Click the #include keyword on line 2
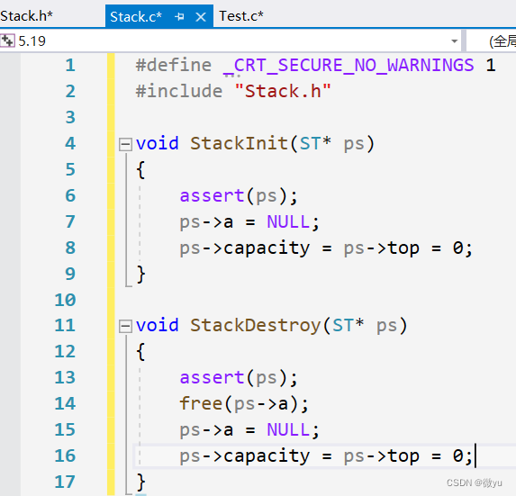516x496 pixels. [x=179, y=91]
